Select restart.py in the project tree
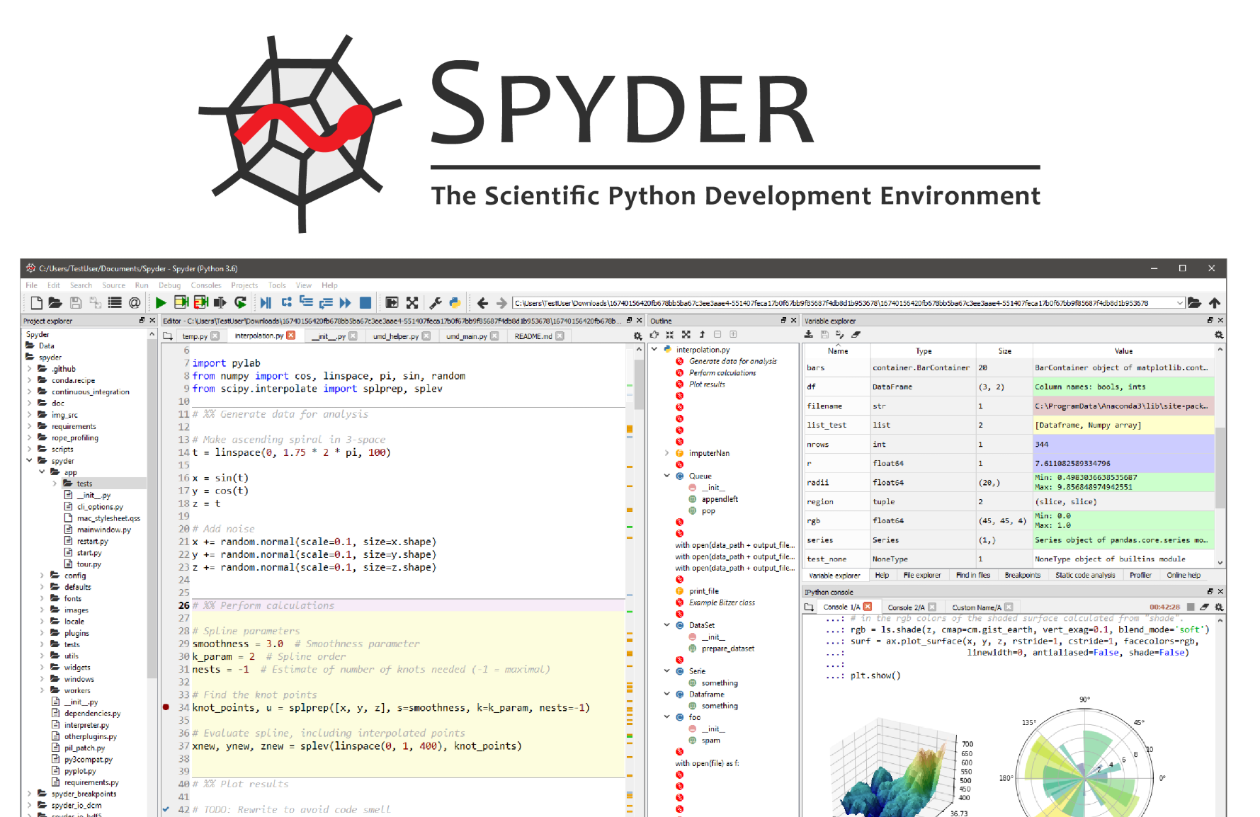Image resolution: width=1260 pixels, height=817 pixels. [93, 542]
